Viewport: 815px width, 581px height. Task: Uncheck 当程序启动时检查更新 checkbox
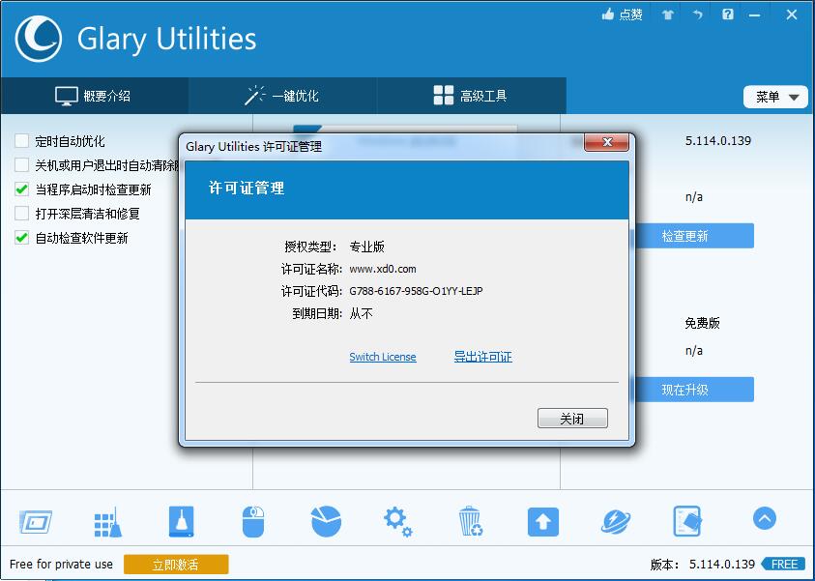point(22,189)
